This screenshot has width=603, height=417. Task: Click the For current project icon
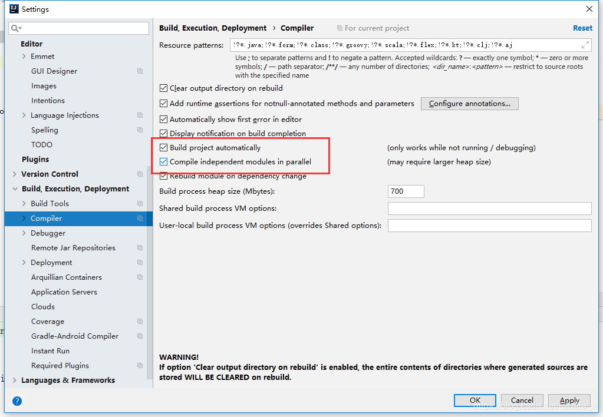(340, 28)
